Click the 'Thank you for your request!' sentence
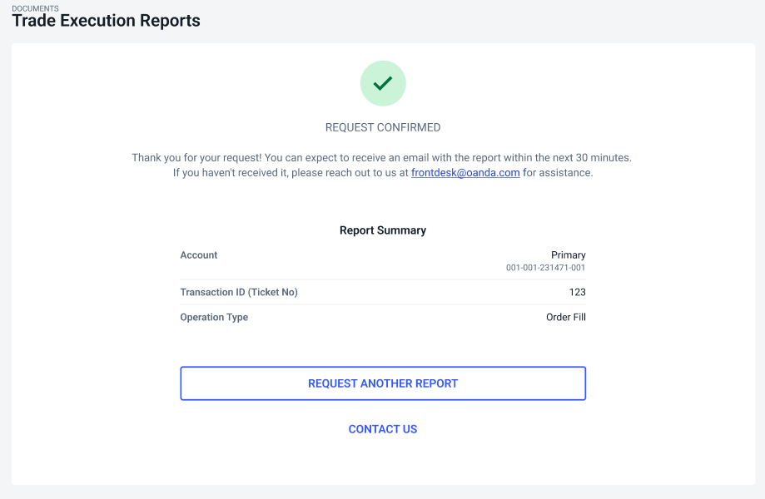The height and width of the screenshot is (499, 765). [x=196, y=157]
